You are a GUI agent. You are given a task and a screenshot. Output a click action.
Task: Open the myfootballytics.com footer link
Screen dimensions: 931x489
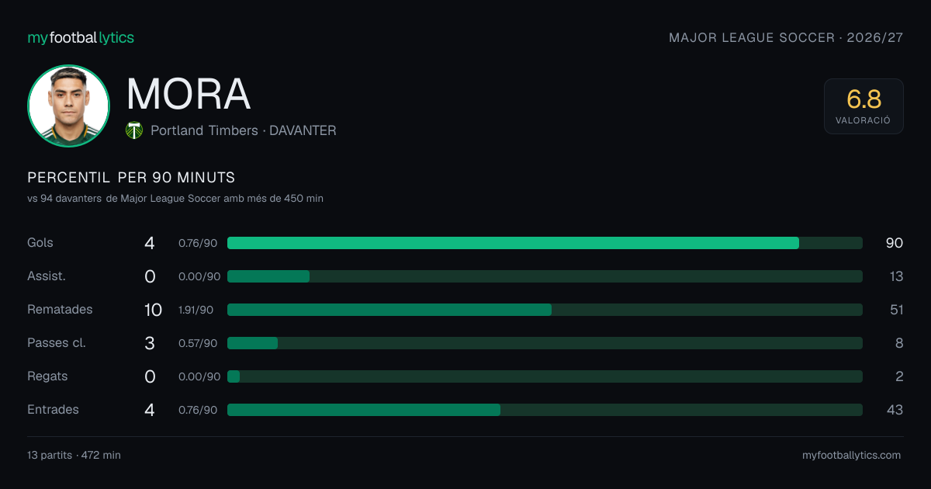pos(851,455)
